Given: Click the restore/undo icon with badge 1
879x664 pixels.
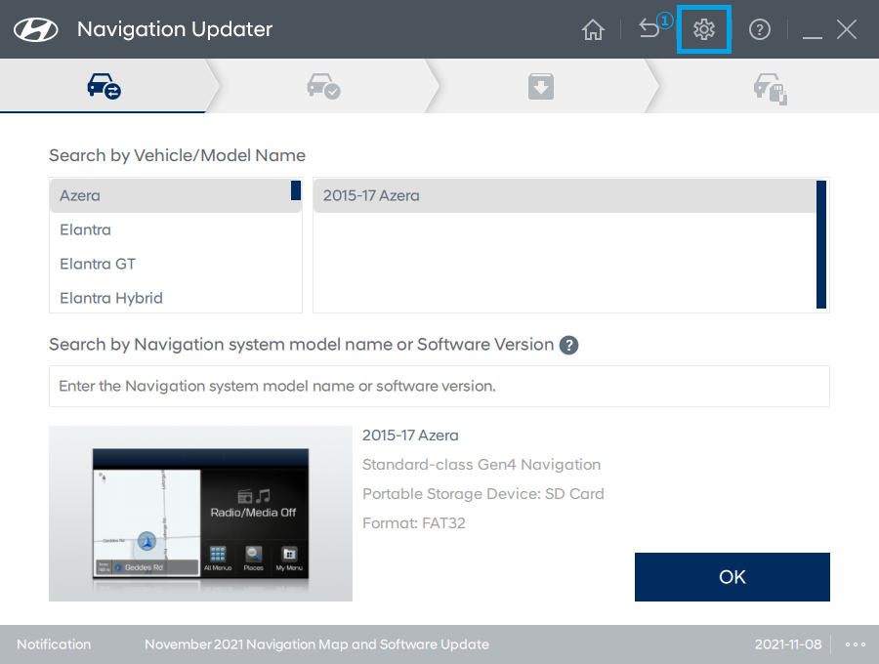Looking at the screenshot, I should pyautogui.click(x=650, y=29).
